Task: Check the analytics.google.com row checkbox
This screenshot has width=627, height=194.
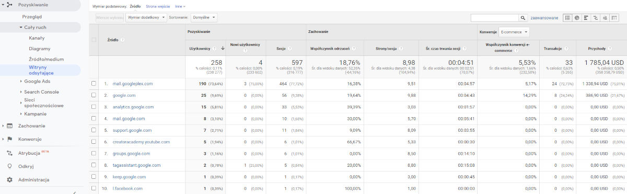Action: (94, 107)
